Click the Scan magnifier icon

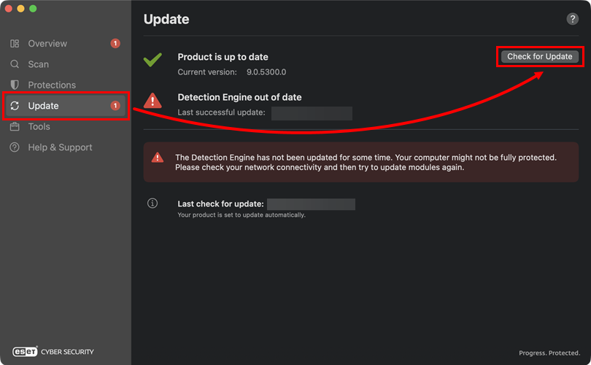pyautogui.click(x=15, y=64)
